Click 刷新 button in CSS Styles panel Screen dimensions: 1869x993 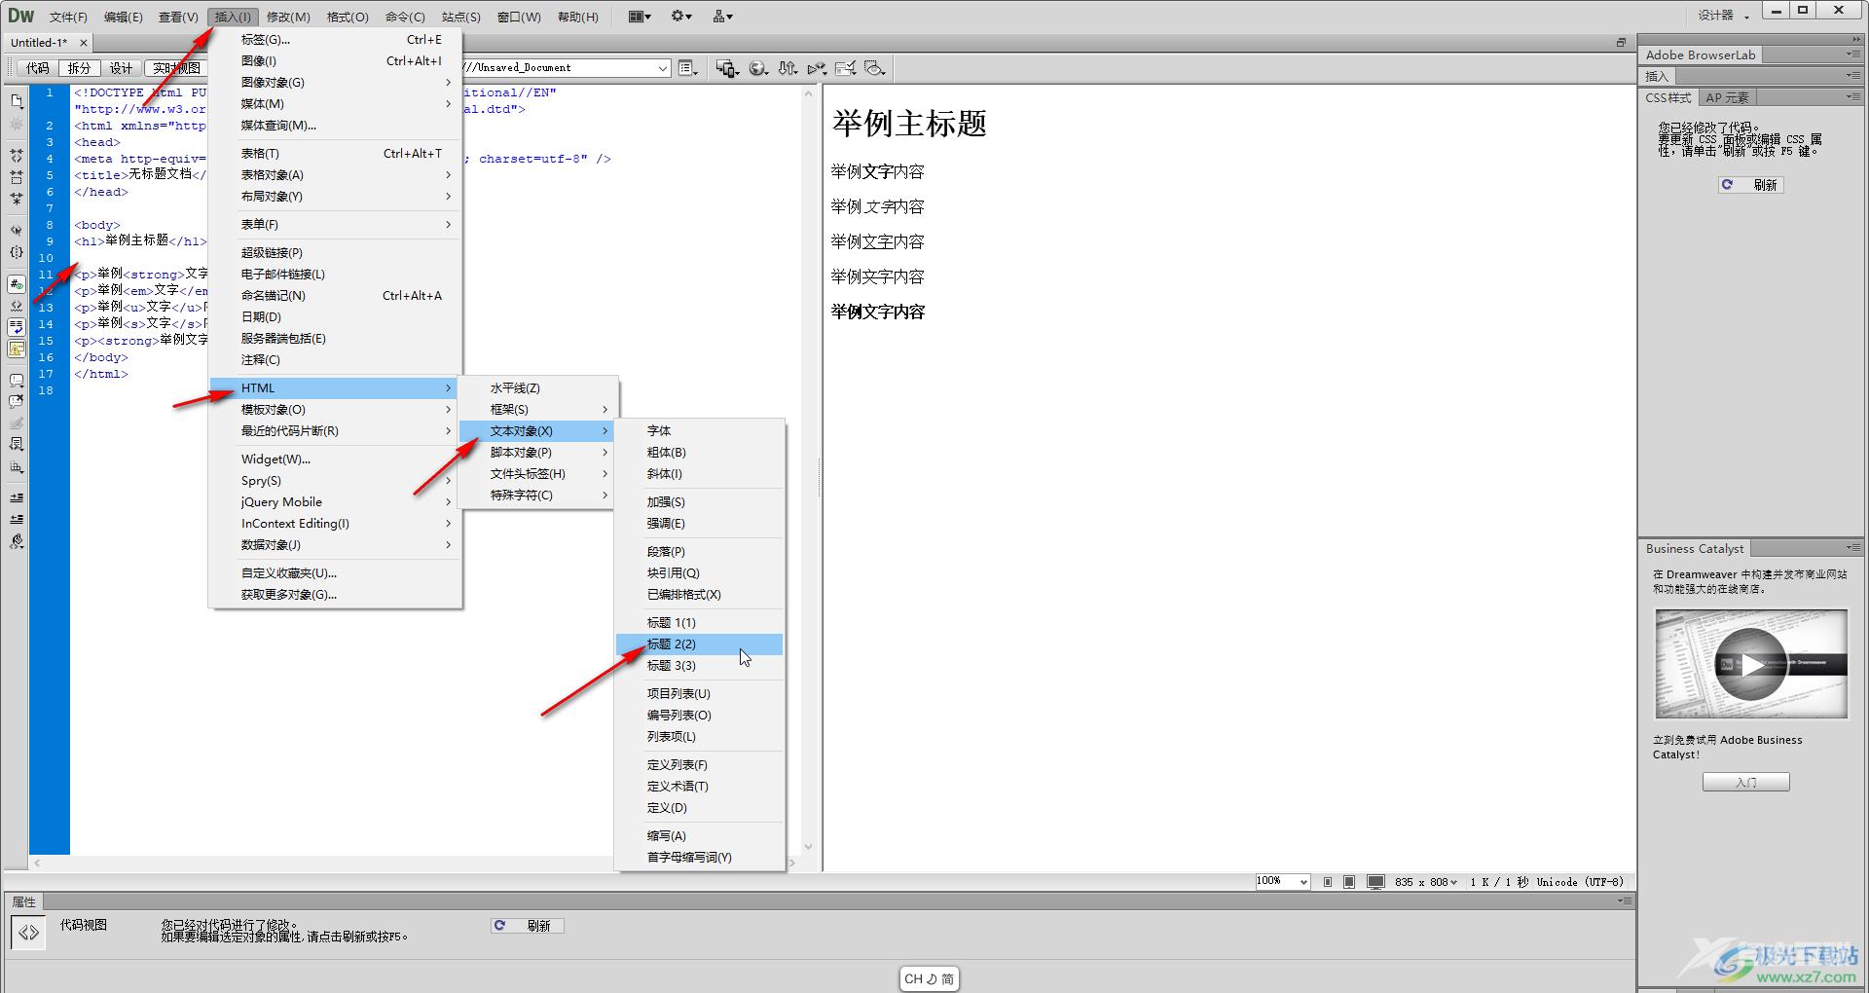[x=1750, y=185]
